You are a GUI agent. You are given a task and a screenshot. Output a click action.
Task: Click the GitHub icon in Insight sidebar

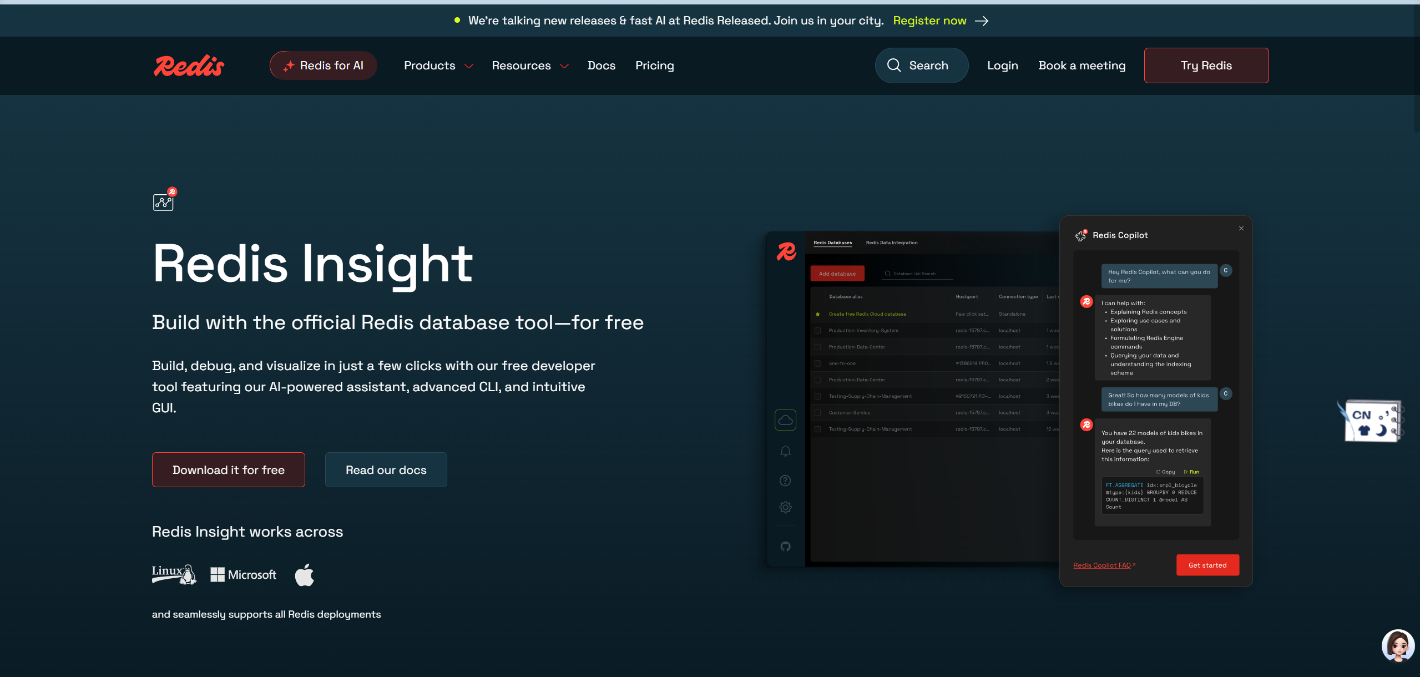[x=785, y=547]
